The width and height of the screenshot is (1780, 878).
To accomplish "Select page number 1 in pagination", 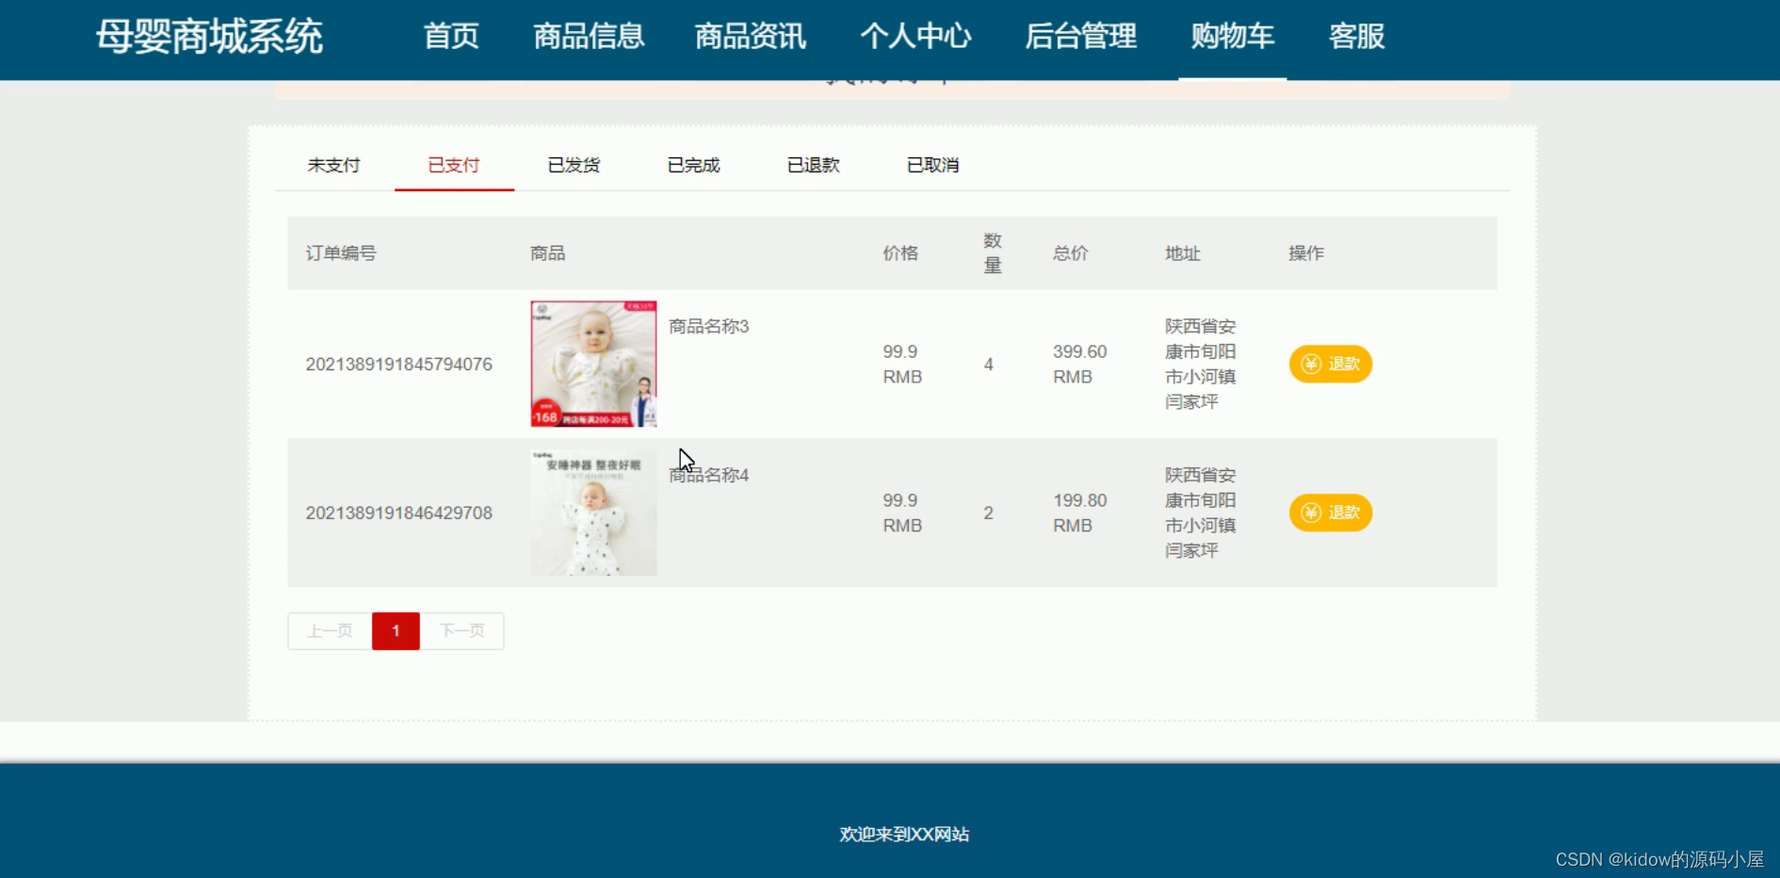I will tap(396, 631).
